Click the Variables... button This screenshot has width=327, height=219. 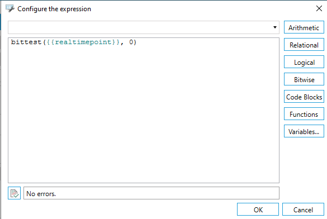click(x=304, y=131)
